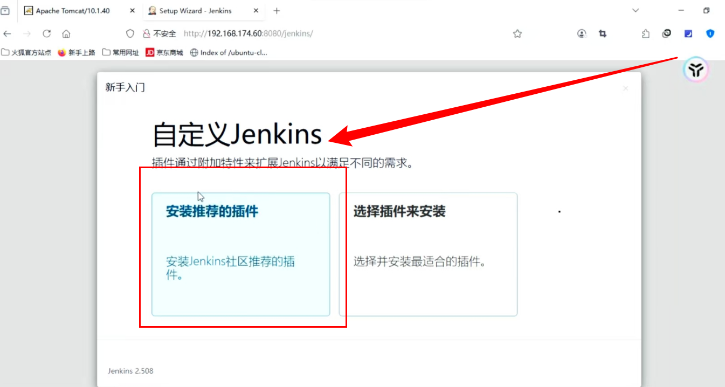Install the recommended plugins card
The height and width of the screenshot is (387, 725).
240,254
